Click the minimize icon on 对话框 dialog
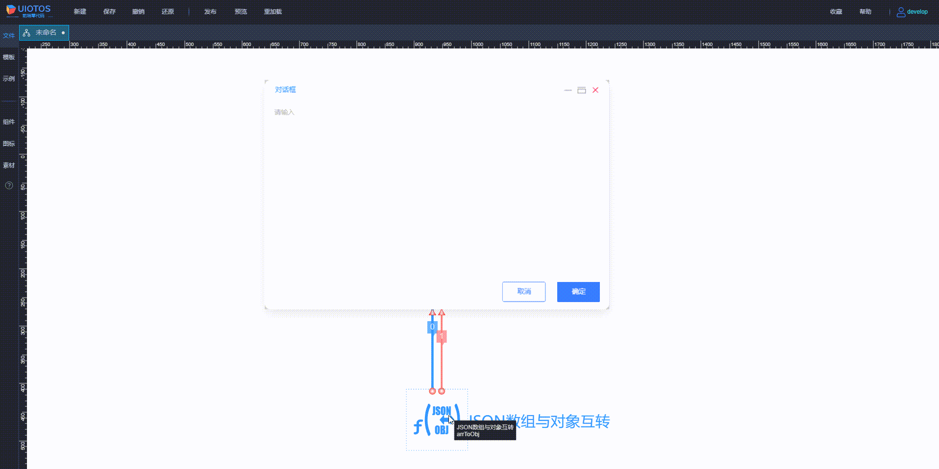Viewport: 939px width, 469px height. pyautogui.click(x=568, y=90)
